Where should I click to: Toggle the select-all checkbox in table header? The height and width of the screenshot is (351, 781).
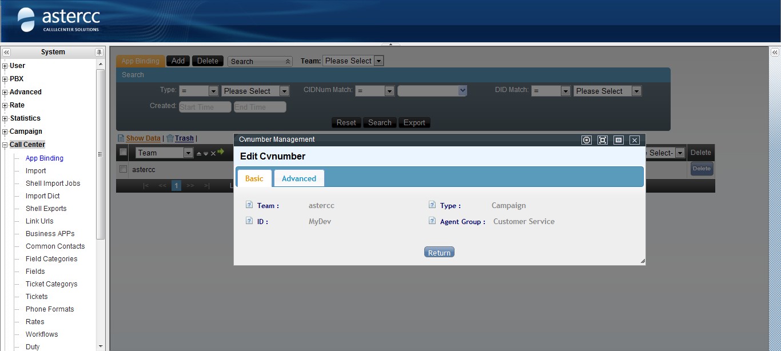point(123,152)
